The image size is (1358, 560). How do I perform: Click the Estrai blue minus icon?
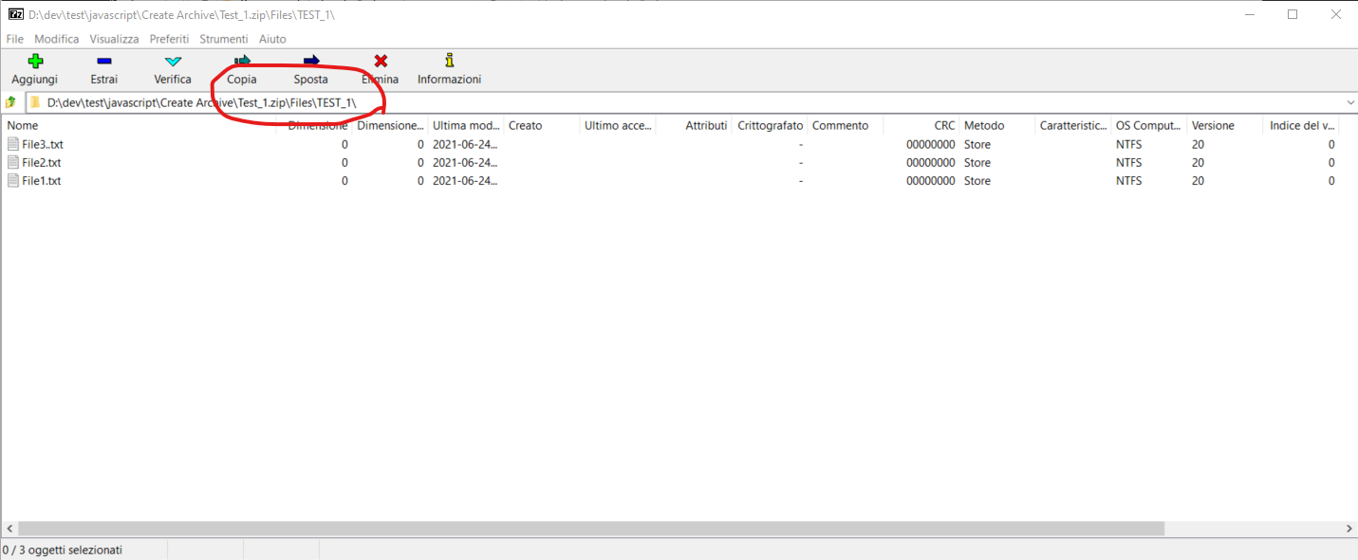click(x=104, y=62)
